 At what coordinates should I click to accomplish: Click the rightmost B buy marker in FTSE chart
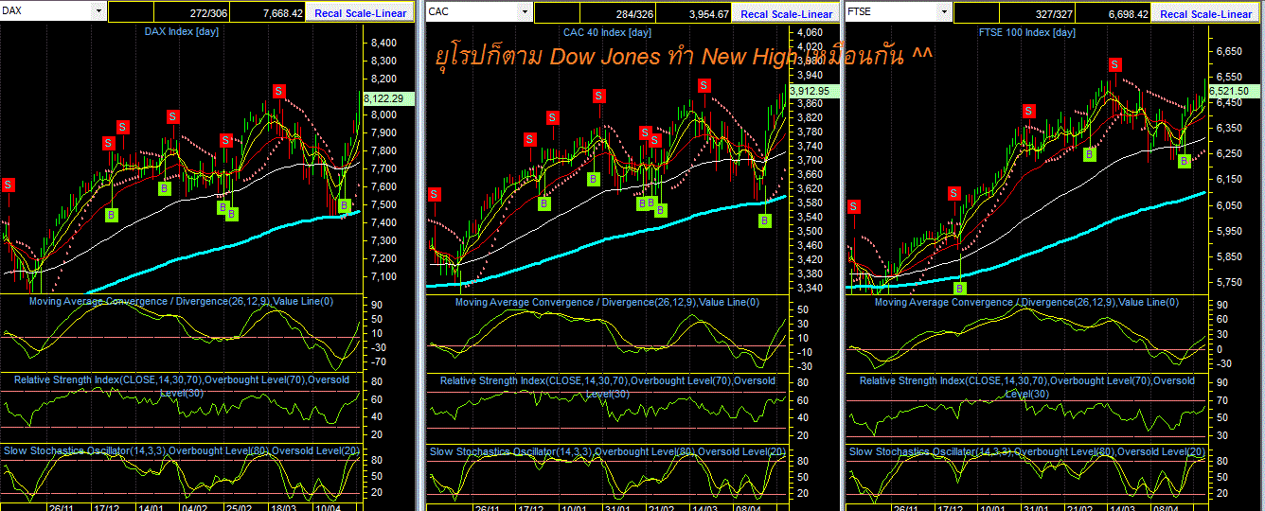(x=1184, y=162)
